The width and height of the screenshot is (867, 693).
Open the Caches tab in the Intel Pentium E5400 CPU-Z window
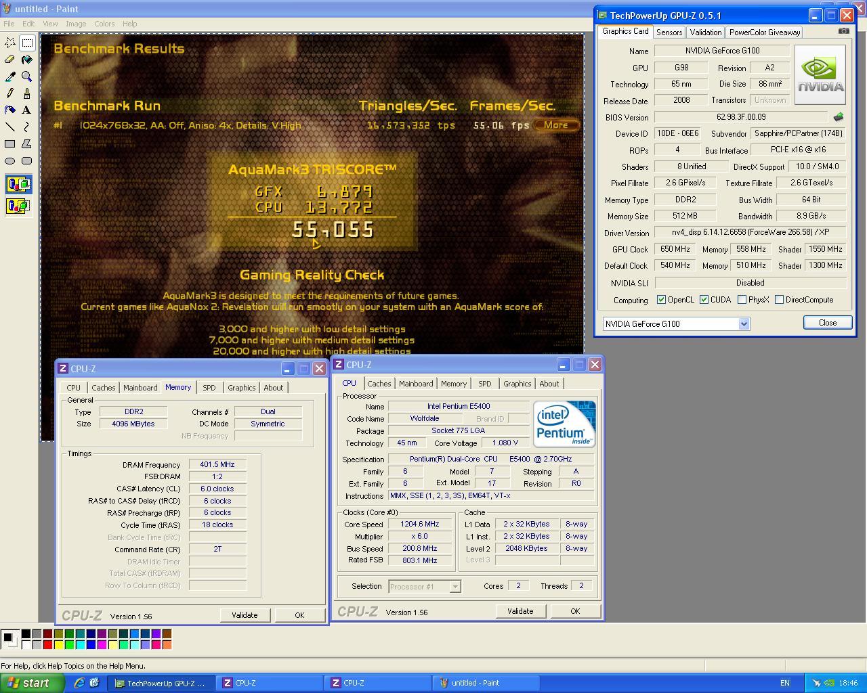[x=379, y=384]
